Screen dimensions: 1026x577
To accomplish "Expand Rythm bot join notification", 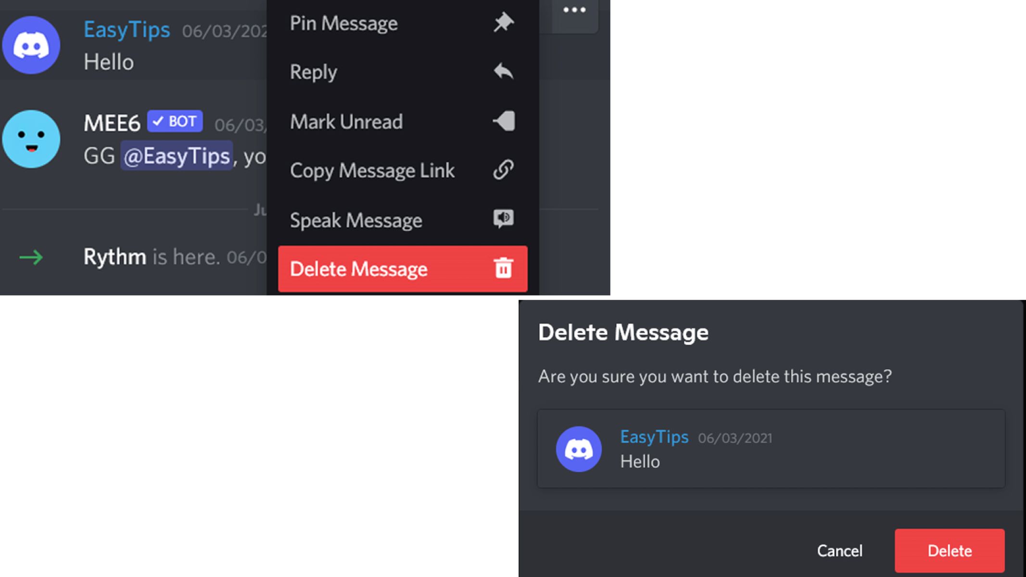I will click(140, 256).
